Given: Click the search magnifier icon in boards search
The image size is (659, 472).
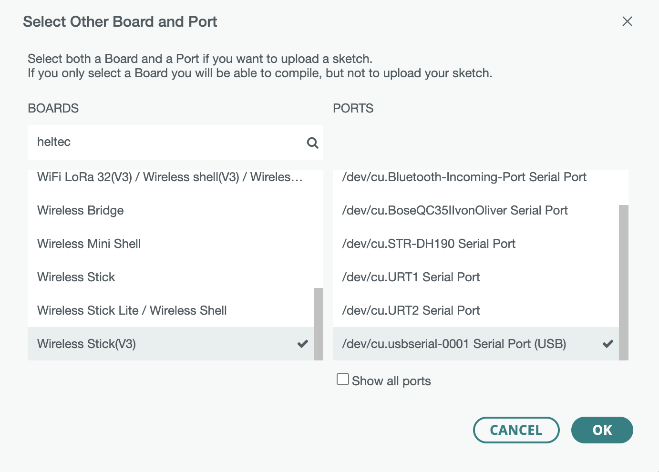Looking at the screenshot, I should point(312,142).
